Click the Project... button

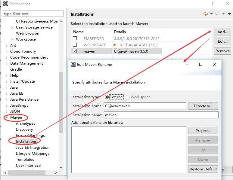coord(203,131)
